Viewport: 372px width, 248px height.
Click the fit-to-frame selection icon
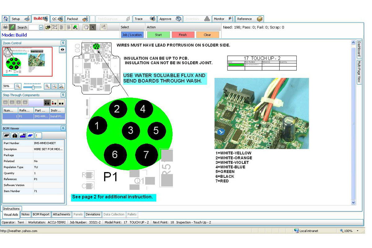click(x=55, y=27)
